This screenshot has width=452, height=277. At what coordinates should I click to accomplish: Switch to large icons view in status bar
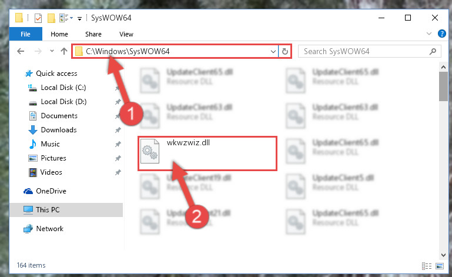click(440, 266)
